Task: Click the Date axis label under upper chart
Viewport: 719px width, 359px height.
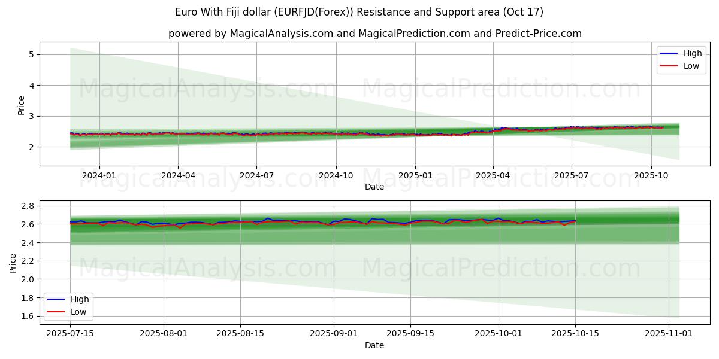Action: pyautogui.click(x=374, y=187)
